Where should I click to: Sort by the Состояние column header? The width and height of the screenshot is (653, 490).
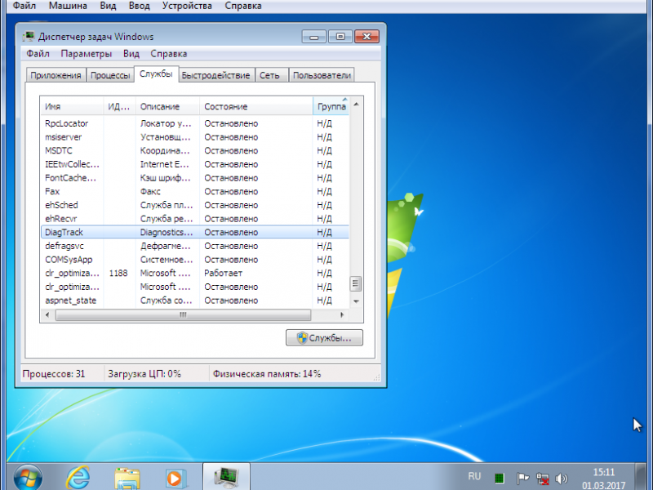[256, 107]
